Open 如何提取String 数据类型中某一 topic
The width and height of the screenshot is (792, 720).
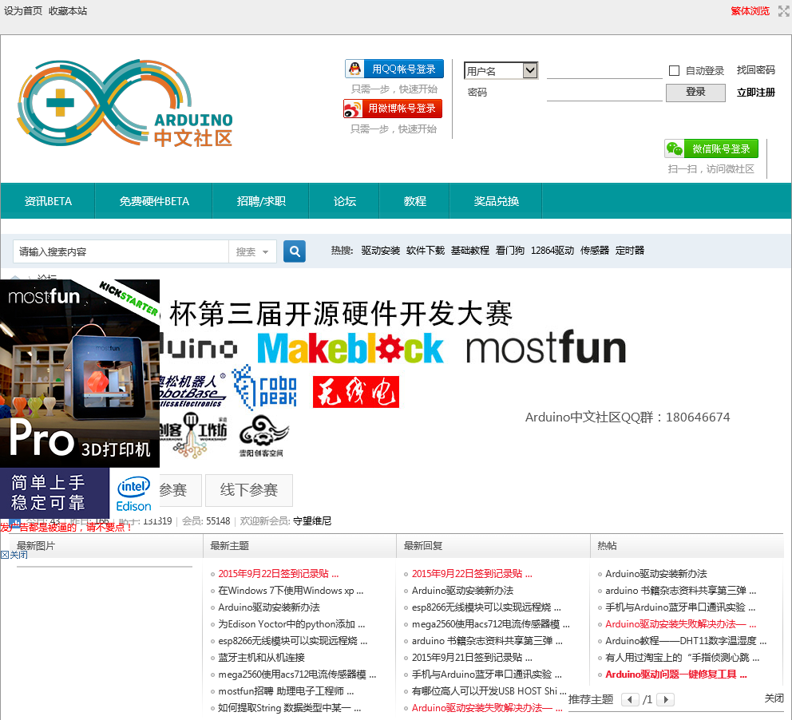click(290, 708)
